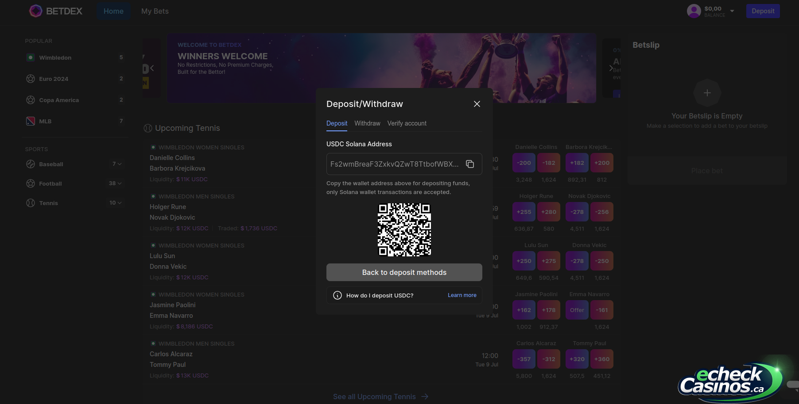Image resolution: width=799 pixels, height=404 pixels.
Task: Click the Winners Welcome banner
Action: tap(382, 68)
